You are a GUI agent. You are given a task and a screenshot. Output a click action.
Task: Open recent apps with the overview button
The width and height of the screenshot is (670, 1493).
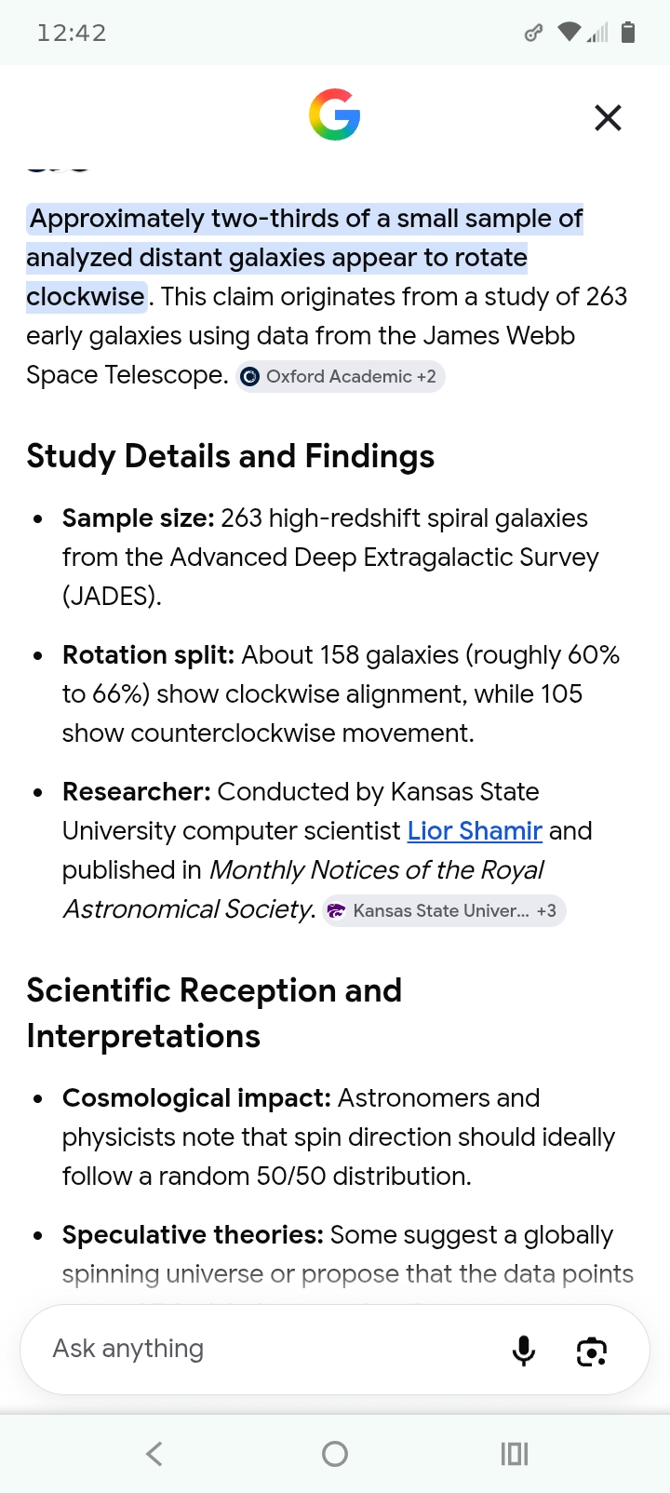click(515, 1454)
